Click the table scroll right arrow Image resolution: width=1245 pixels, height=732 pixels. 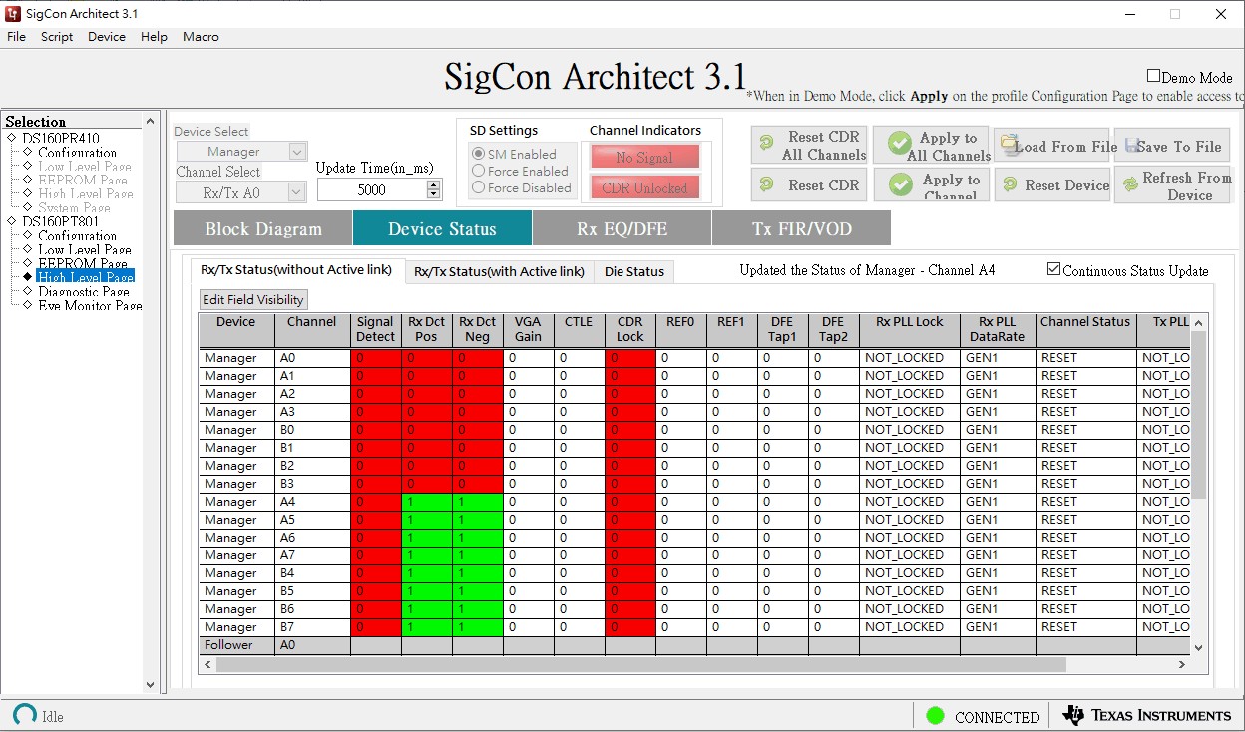click(x=1182, y=664)
